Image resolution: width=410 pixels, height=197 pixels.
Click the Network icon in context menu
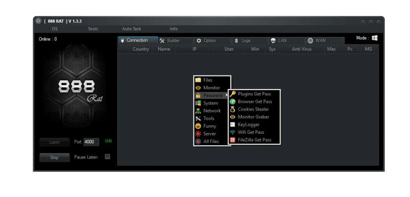(x=198, y=111)
